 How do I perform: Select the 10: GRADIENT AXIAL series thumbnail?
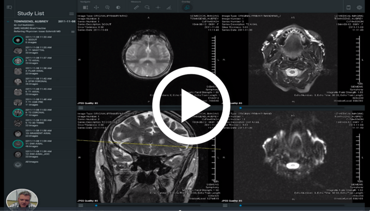pyautogui.click(x=18, y=134)
